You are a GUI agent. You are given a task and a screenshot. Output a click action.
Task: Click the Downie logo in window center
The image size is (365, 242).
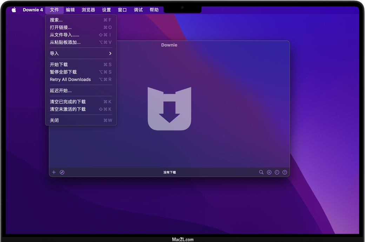coord(169,109)
